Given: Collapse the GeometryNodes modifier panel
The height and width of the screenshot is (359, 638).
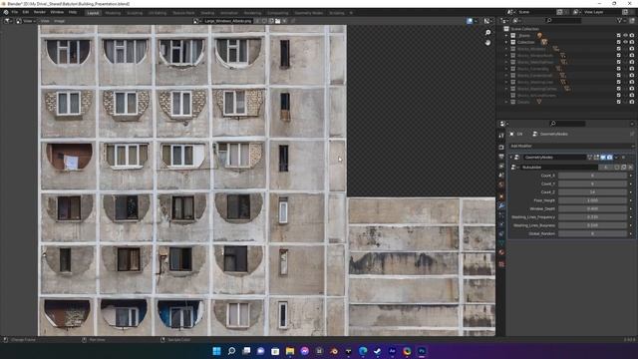Looking at the screenshot, I should pos(511,158).
